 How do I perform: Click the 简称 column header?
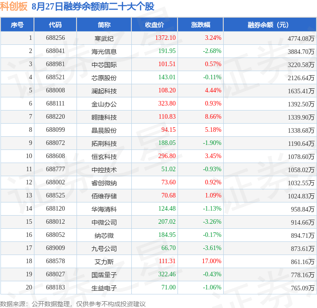104,24
